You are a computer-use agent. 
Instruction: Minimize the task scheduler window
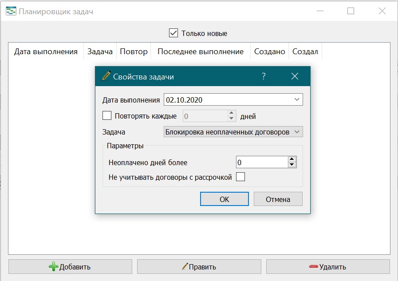(x=320, y=11)
